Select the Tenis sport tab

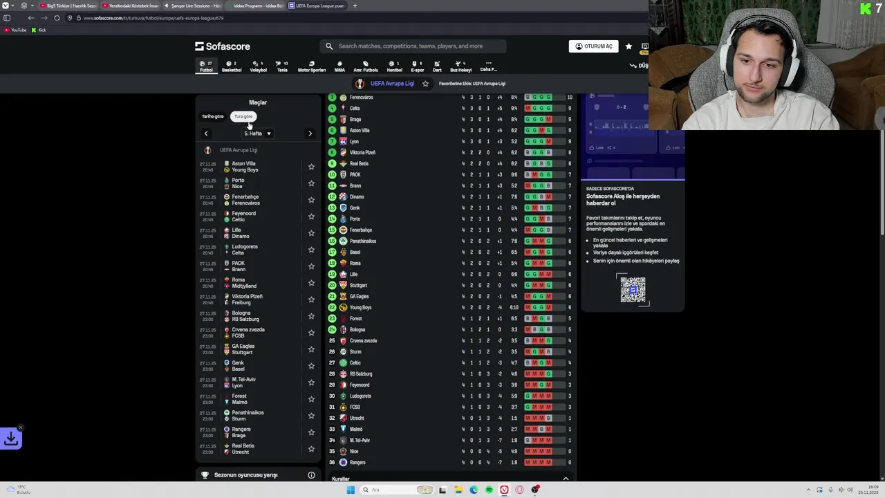click(282, 66)
